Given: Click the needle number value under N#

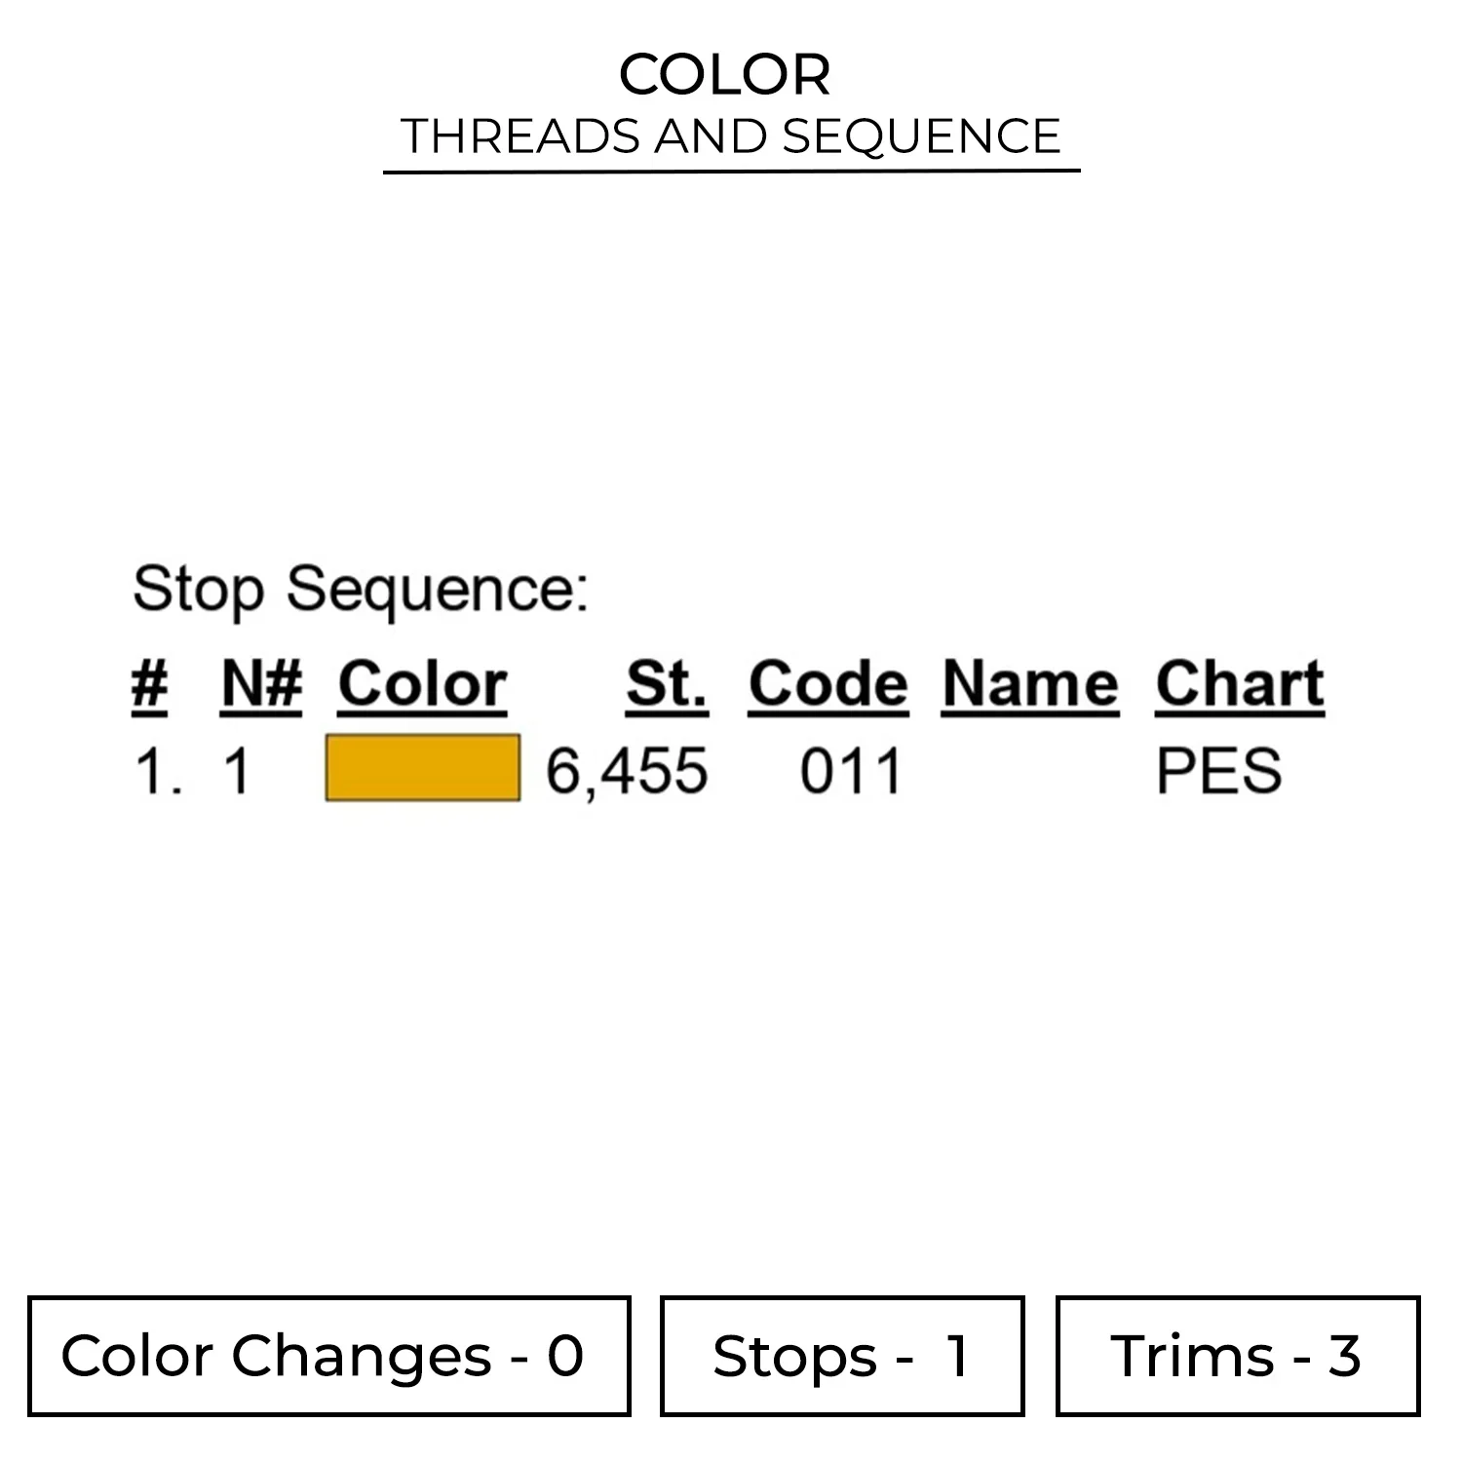Looking at the screenshot, I should 237,772.
